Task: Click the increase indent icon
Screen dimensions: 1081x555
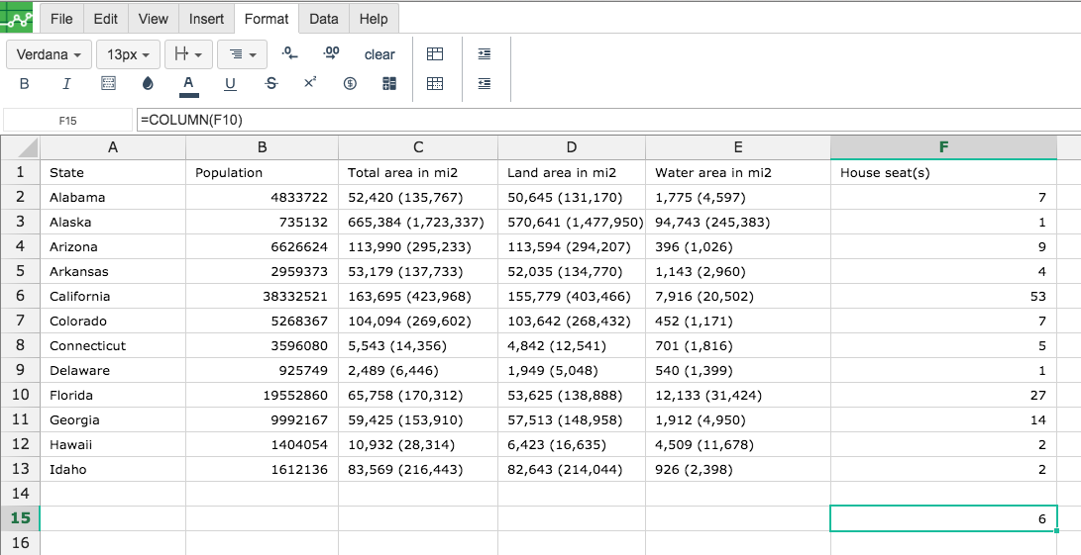Action: pos(484,54)
